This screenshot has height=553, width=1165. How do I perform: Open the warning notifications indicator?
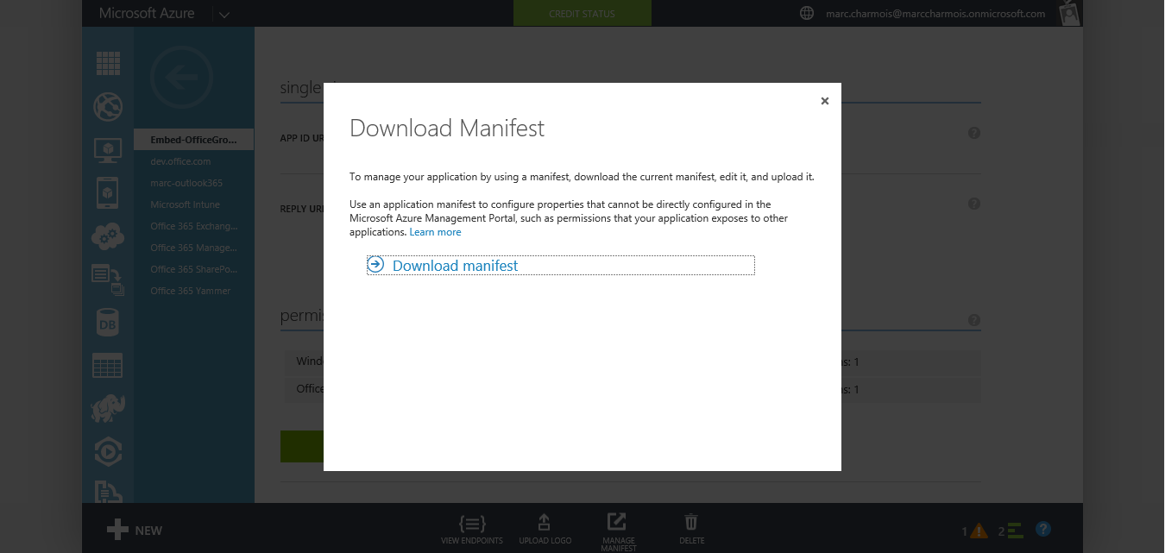point(975,531)
